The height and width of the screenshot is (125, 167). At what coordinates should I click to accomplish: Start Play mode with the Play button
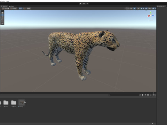click(81, 3)
